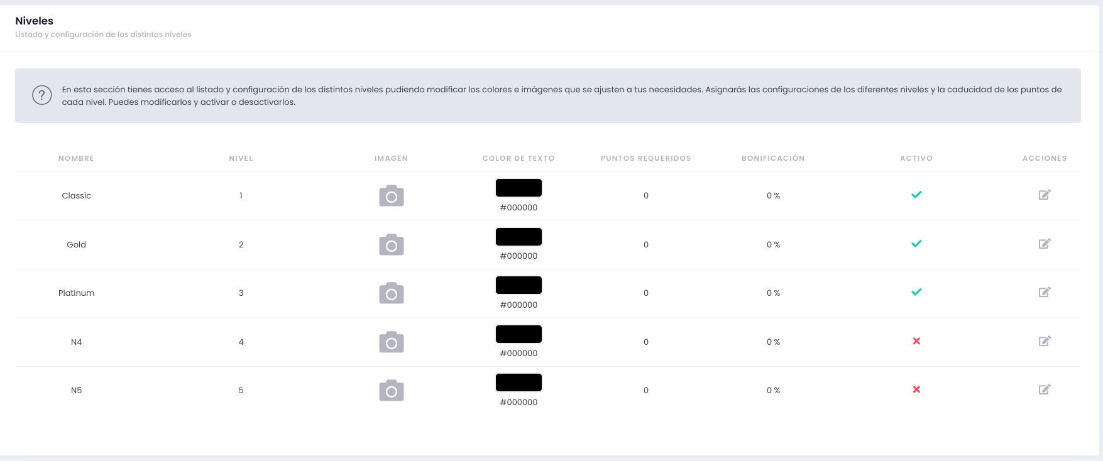Click the active checkmark for Platinum
Viewport: 1103px width, 461px height.
(916, 292)
